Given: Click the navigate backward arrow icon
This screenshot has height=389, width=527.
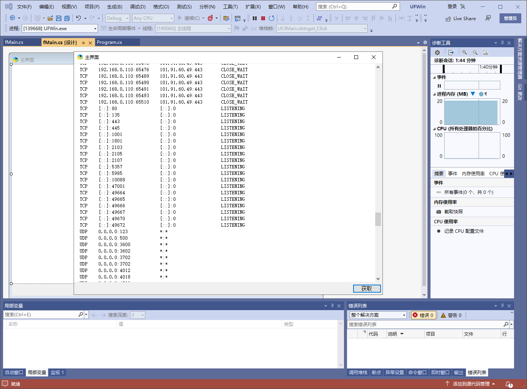Looking at the screenshot, I should point(13,18).
